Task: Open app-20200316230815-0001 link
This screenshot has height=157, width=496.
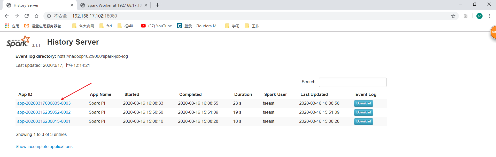Action: (x=44, y=121)
